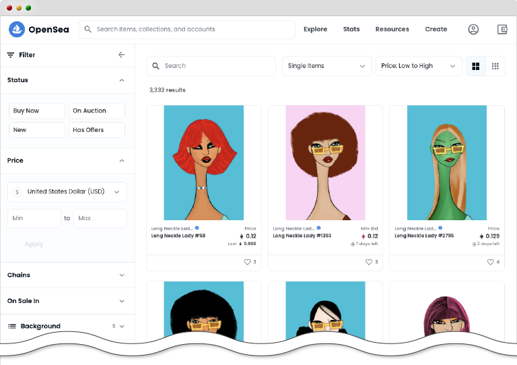Screen dimensions: 517x365
Task: Toggle On Auction status filter
Action: click(97, 111)
